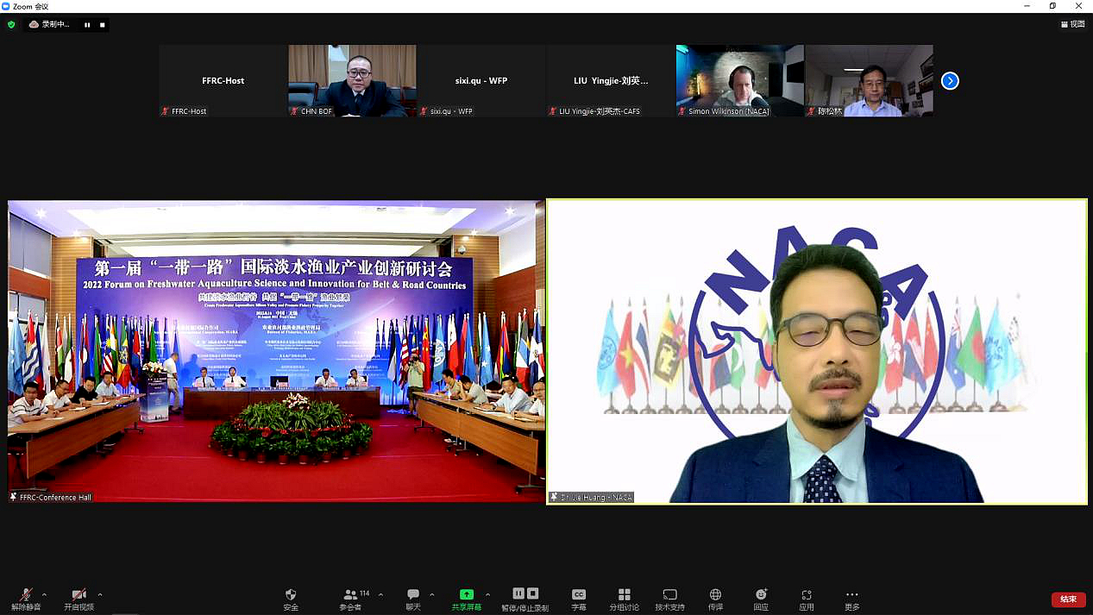Expand share options arrow beside 共享屏幕
This screenshot has width=1093, height=615.
click(x=487, y=594)
